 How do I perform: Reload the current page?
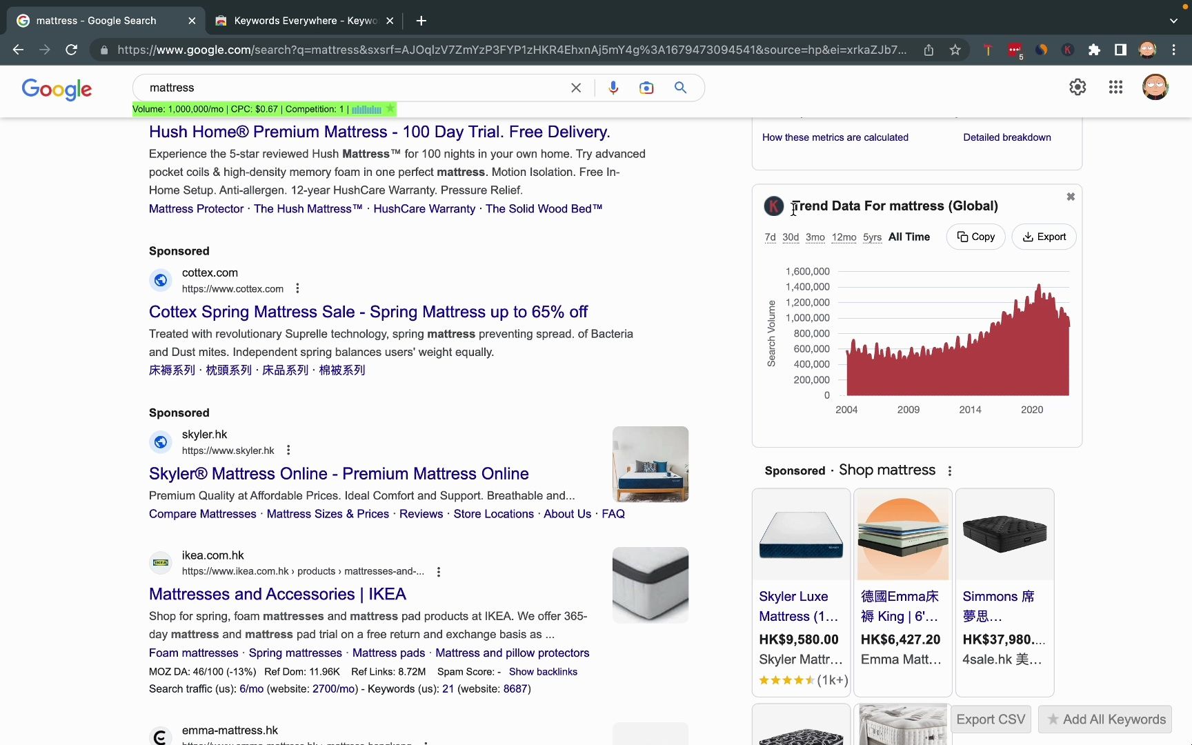pyautogui.click(x=71, y=50)
